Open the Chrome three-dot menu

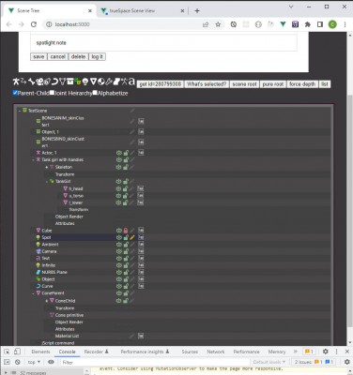pos(345,24)
